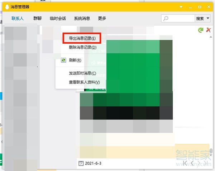The image size is (215, 171).
Task: Select the 系统消息 tab
Action: 82,18
